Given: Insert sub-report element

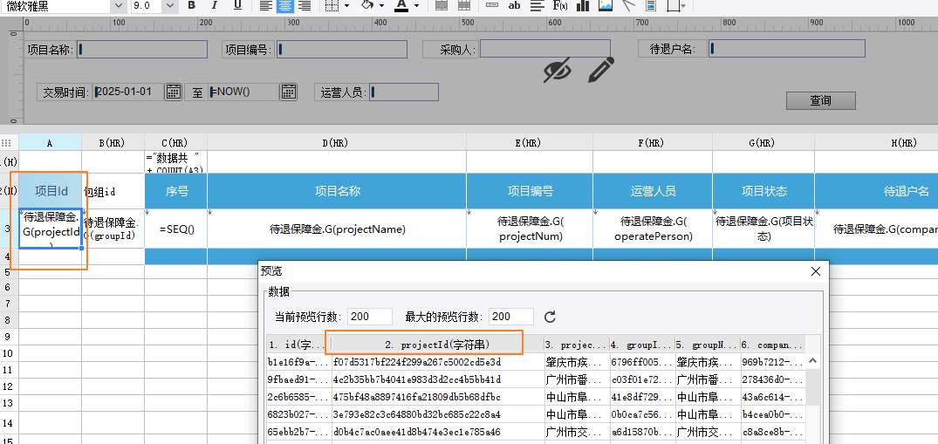Looking at the screenshot, I should [x=651, y=5].
